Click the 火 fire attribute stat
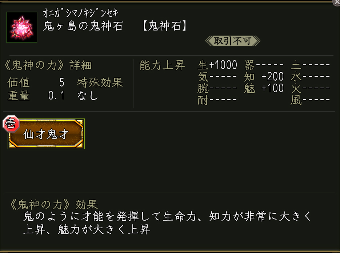Viewport: 340px width, 253px height. 310,88
